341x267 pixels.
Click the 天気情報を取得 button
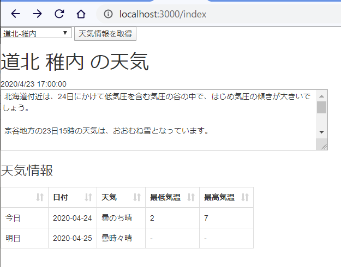click(105, 34)
